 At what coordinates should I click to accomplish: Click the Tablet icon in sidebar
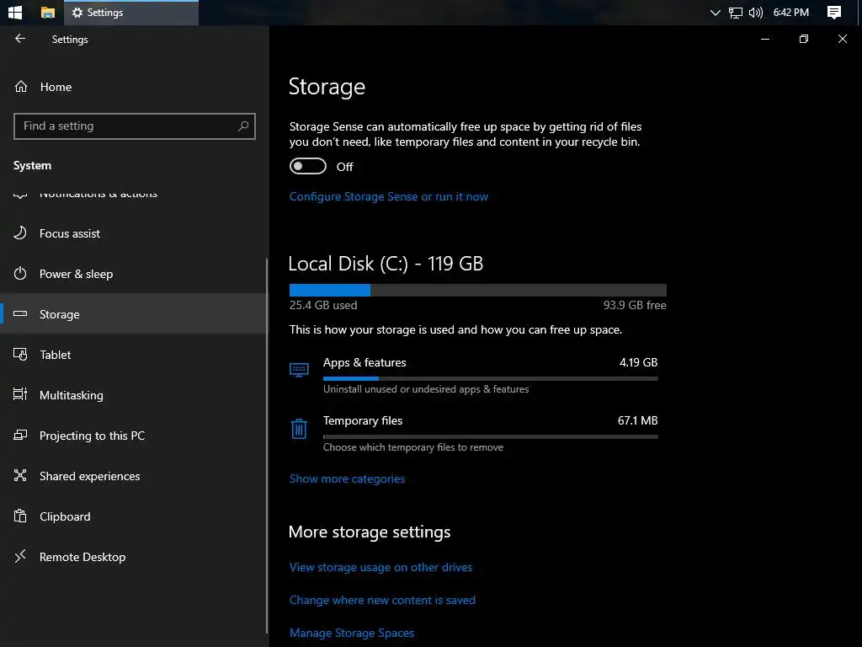tap(20, 355)
